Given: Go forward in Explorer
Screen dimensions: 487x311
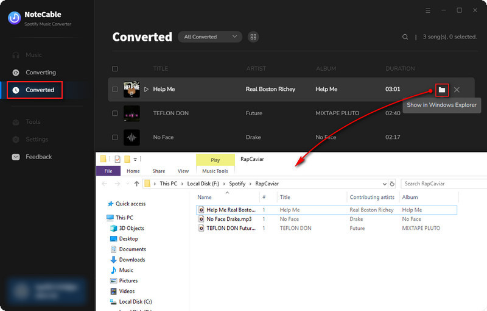Looking at the screenshot, I should pos(117,184).
